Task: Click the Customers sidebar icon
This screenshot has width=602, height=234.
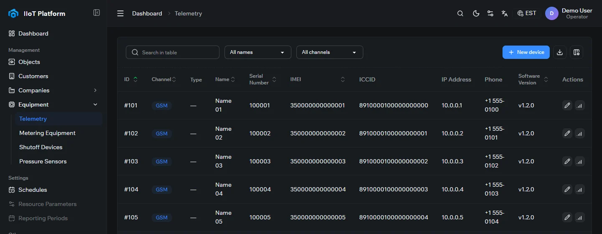Action: tap(12, 76)
